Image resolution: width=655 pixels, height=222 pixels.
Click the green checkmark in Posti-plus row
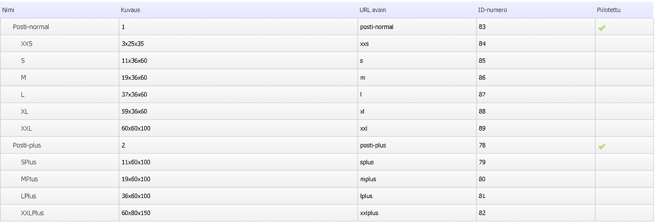[602, 146]
